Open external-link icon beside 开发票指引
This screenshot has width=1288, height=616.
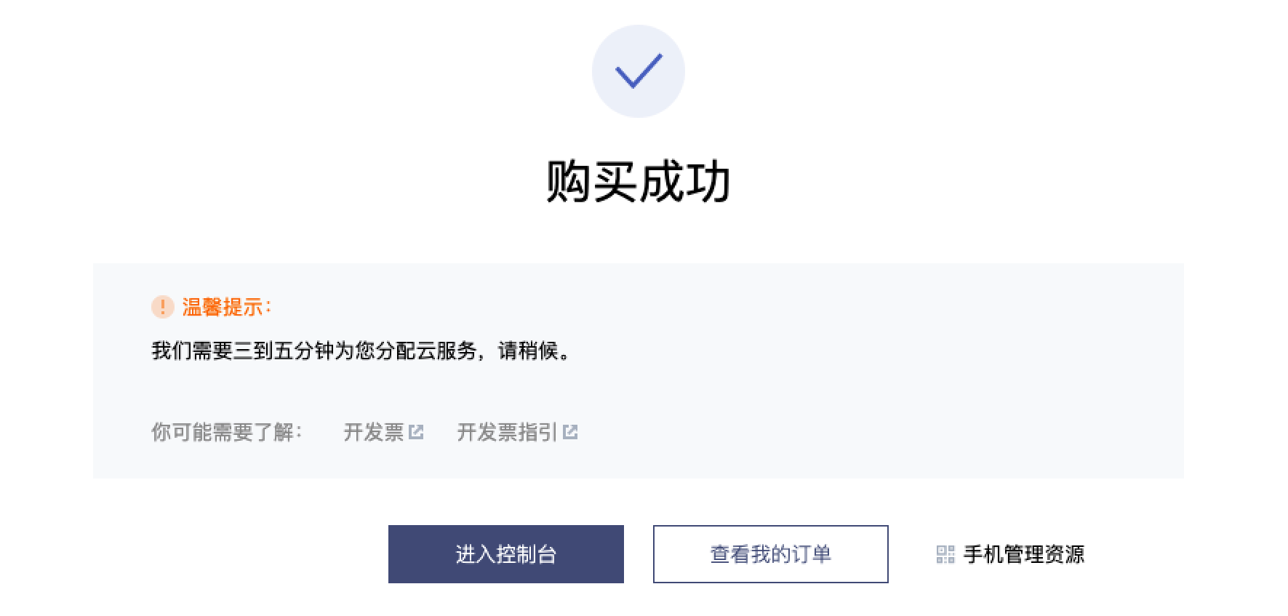[570, 432]
